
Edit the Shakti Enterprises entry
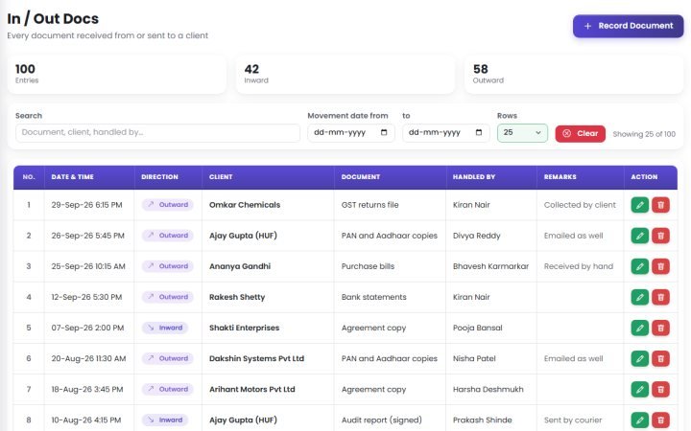point(639,329)
